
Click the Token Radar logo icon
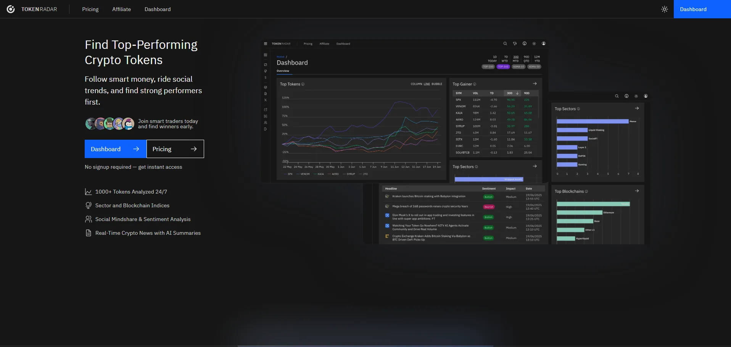(x=11, y=9)
